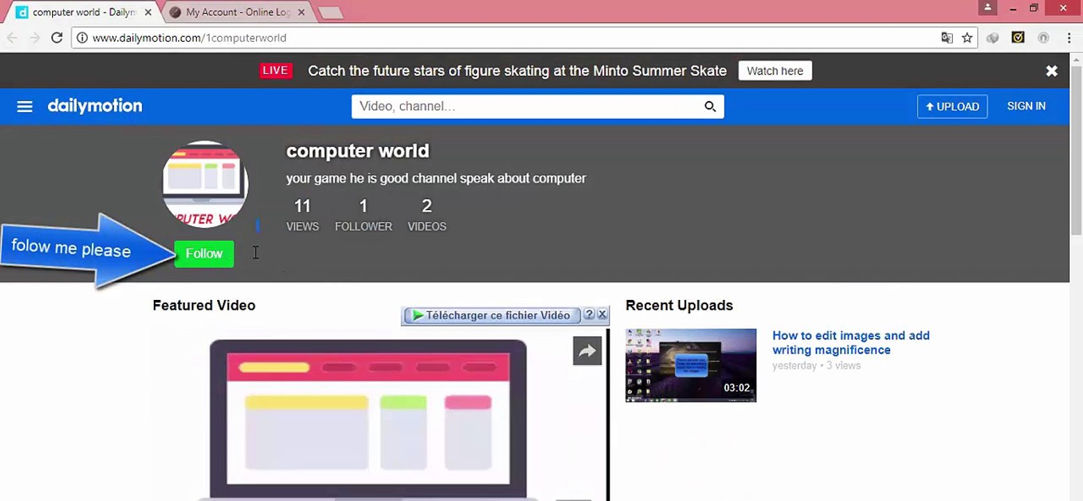The height and width of the screenshot is (501, 1083).
Task: Share the featured video via arrow icon
Action: click(x=587, y=351)
